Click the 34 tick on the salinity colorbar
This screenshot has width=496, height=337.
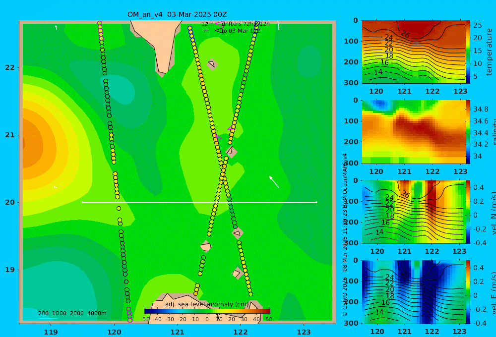click(477, 156)
